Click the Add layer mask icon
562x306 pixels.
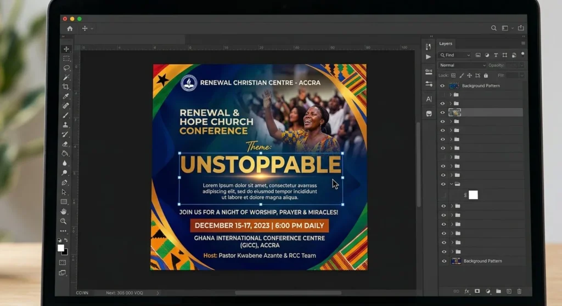point(477,291)
